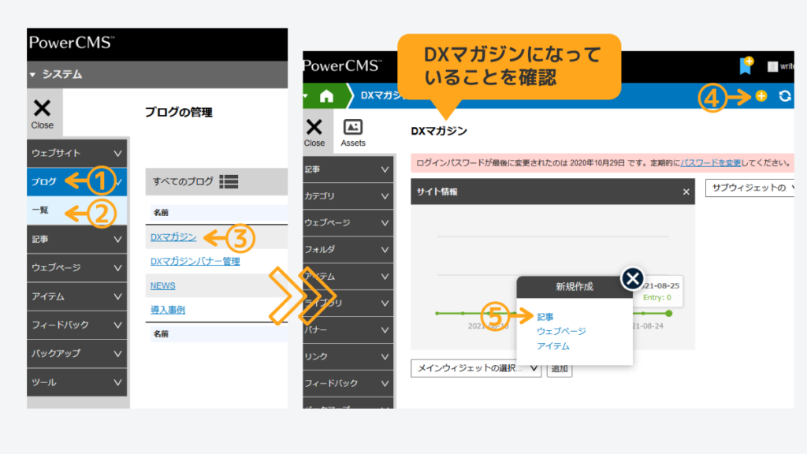Image resolution: width=807 pixels, height=454 pixels.
Task: Dismiss the サイト情報 widget using its X
Action: [686, 192]
